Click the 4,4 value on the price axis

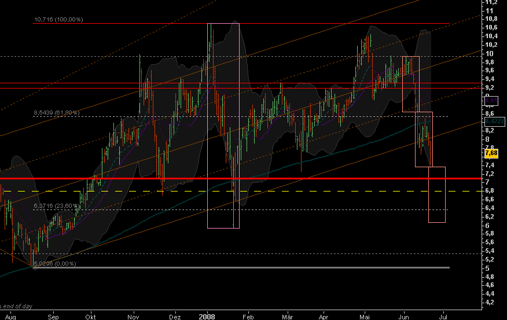coord(490,293)
